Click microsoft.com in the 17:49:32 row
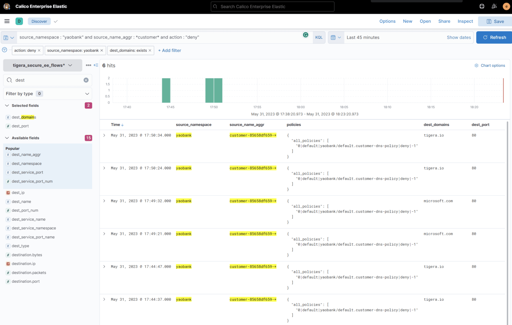 pos(438,201)
